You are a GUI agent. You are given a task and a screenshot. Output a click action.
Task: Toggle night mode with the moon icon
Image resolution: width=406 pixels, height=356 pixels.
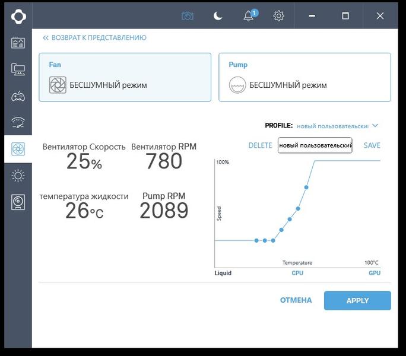click(218, 16)
